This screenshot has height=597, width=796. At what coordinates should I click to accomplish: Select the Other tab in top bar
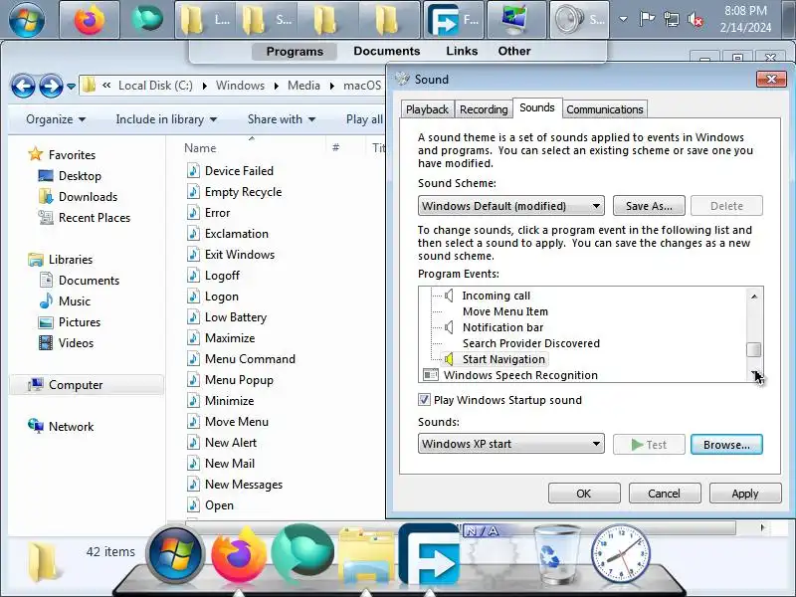click(x=514, y=51)
